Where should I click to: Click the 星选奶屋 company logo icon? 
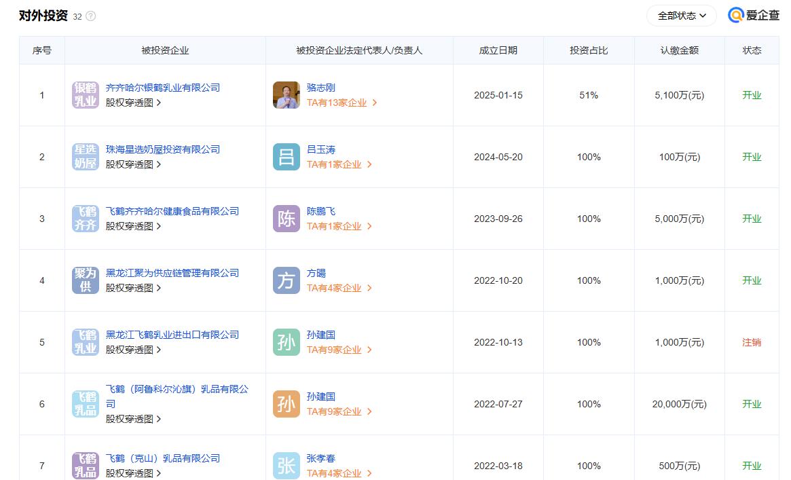click(x=86, y=157)
